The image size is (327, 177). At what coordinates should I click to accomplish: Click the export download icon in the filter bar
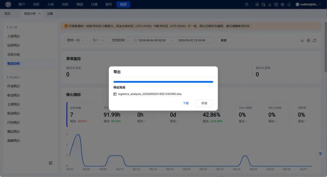click(x=302, y=41)
